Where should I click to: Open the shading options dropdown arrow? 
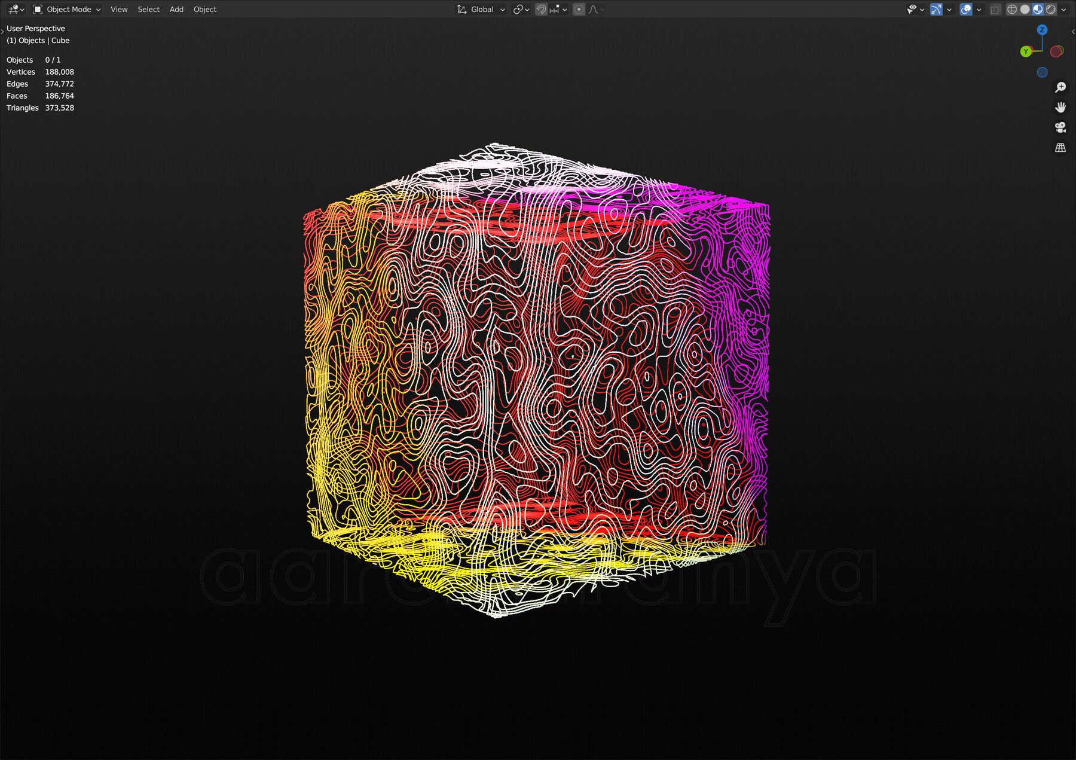pyautogui.click(x=1063, y=9)
